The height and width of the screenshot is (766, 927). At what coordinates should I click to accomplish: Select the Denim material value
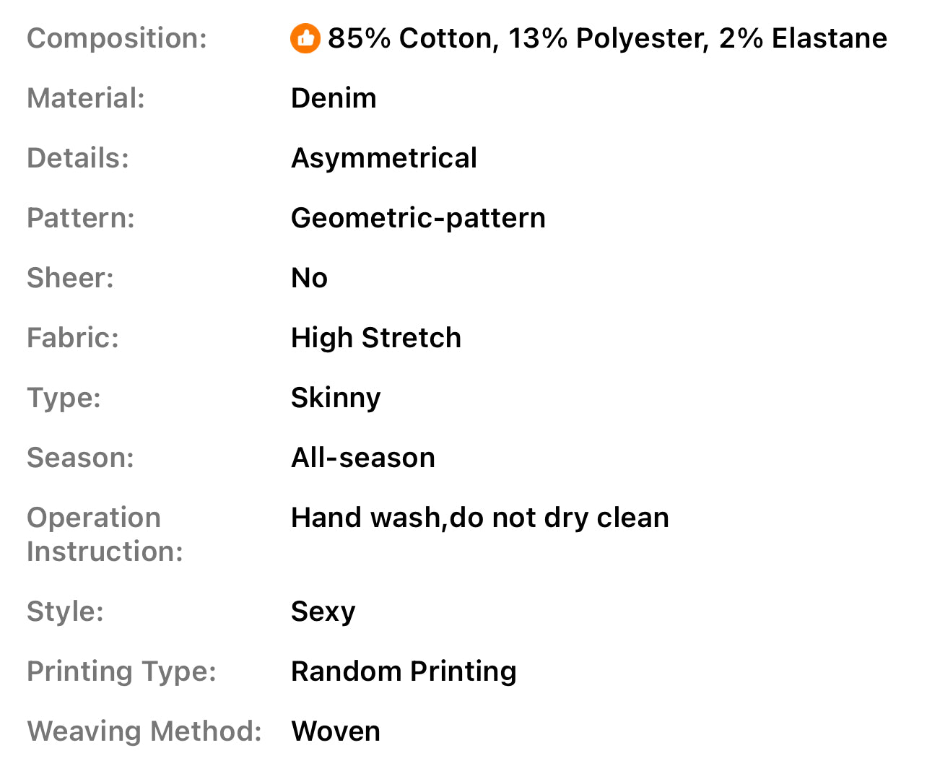tap(334, 98)
